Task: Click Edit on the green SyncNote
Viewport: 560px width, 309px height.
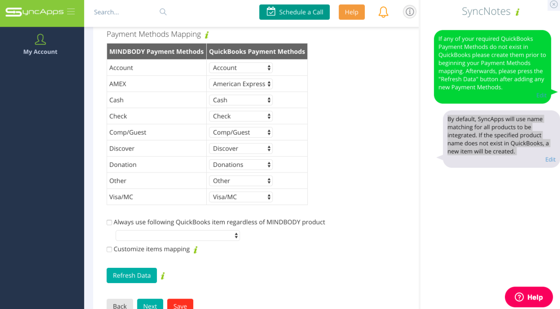Action: tap(541, 95)
